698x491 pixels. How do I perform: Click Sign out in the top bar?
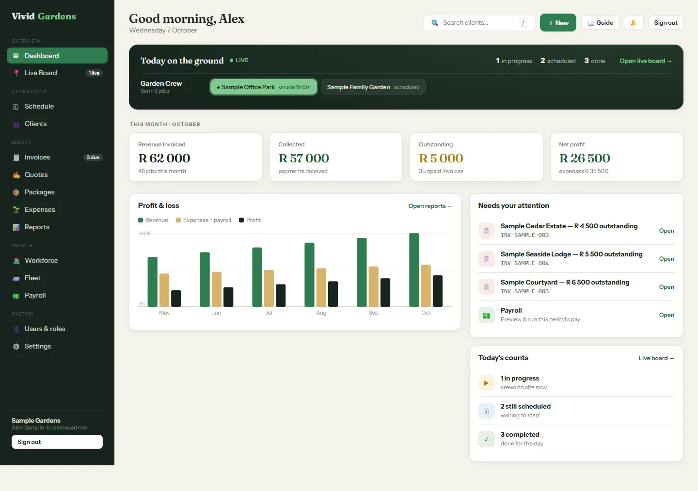tap(666, 23)
